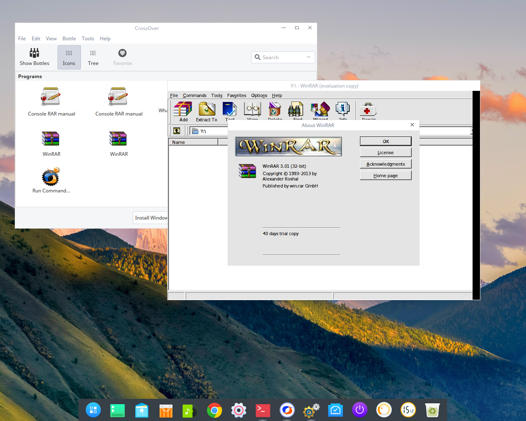Image resolution: width=526 pixels, height=421 pixels.
Task: Click the Install Windows software button in CrossOver
Action: click(150, 218)
